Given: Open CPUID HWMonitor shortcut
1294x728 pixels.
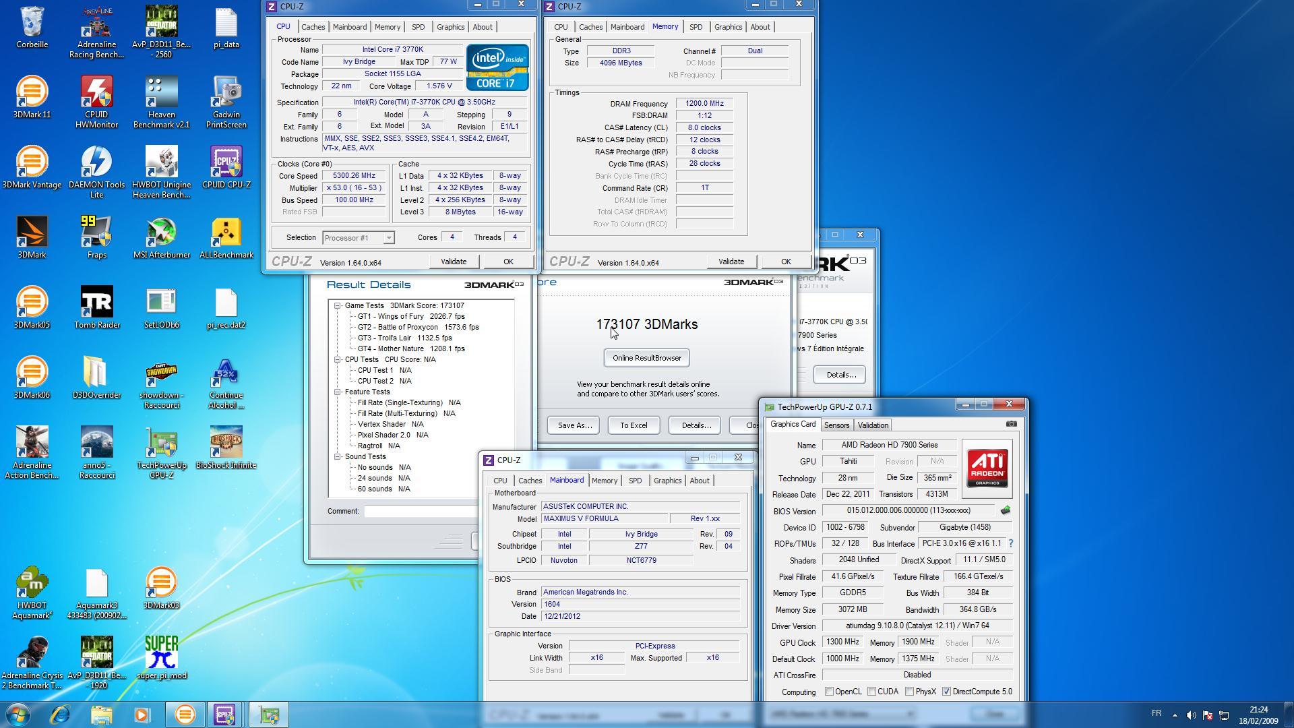Looking at the screenshot, I should [x=96, y=102].
